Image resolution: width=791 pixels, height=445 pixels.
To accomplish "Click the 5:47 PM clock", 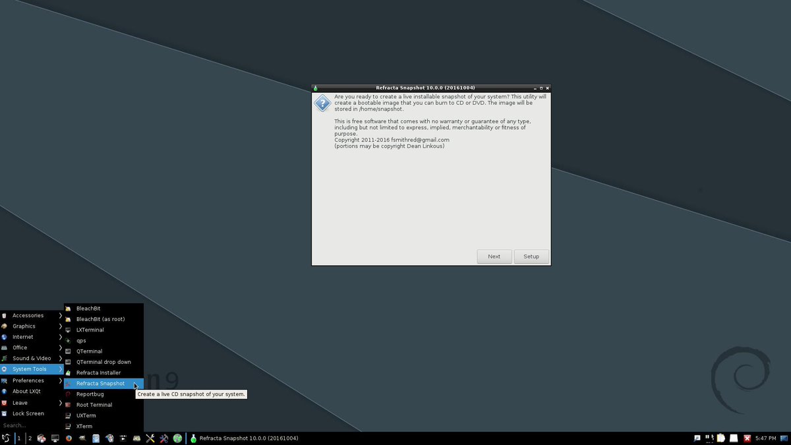I will pyautogui.click(x=766, y=438).
